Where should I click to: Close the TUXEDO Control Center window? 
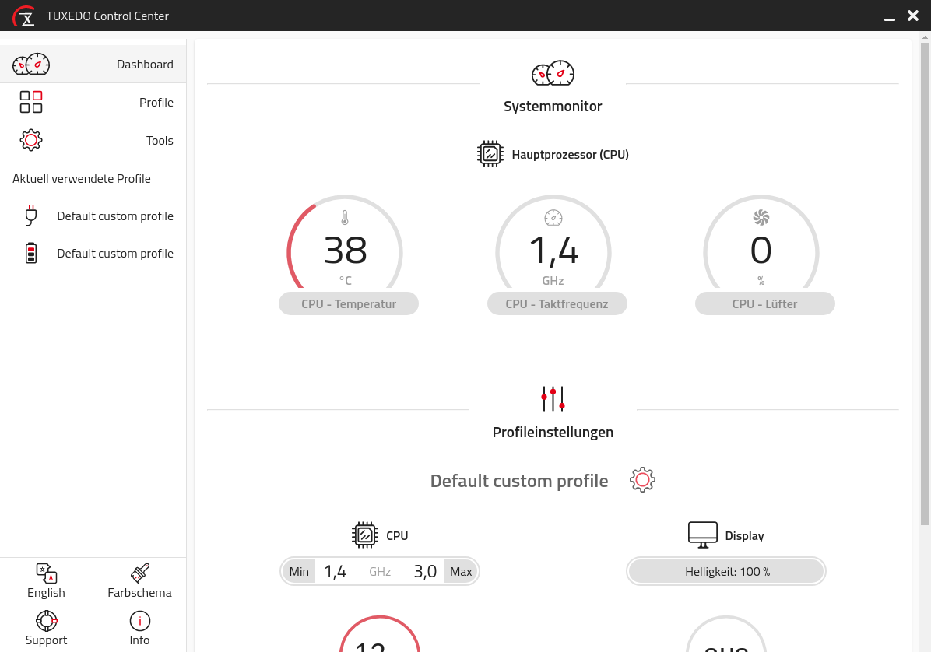(913, 16)
